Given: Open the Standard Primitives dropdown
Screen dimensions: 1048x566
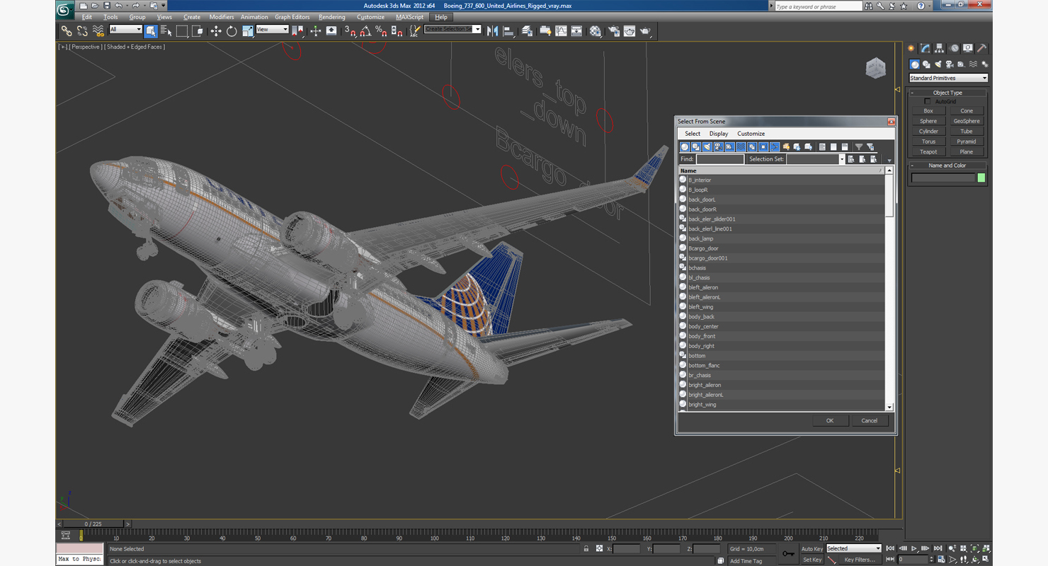Looking at the screenshot, I should [948, 78].
